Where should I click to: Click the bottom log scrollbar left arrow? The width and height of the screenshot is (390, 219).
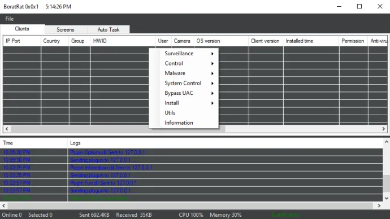click(4, 205)
